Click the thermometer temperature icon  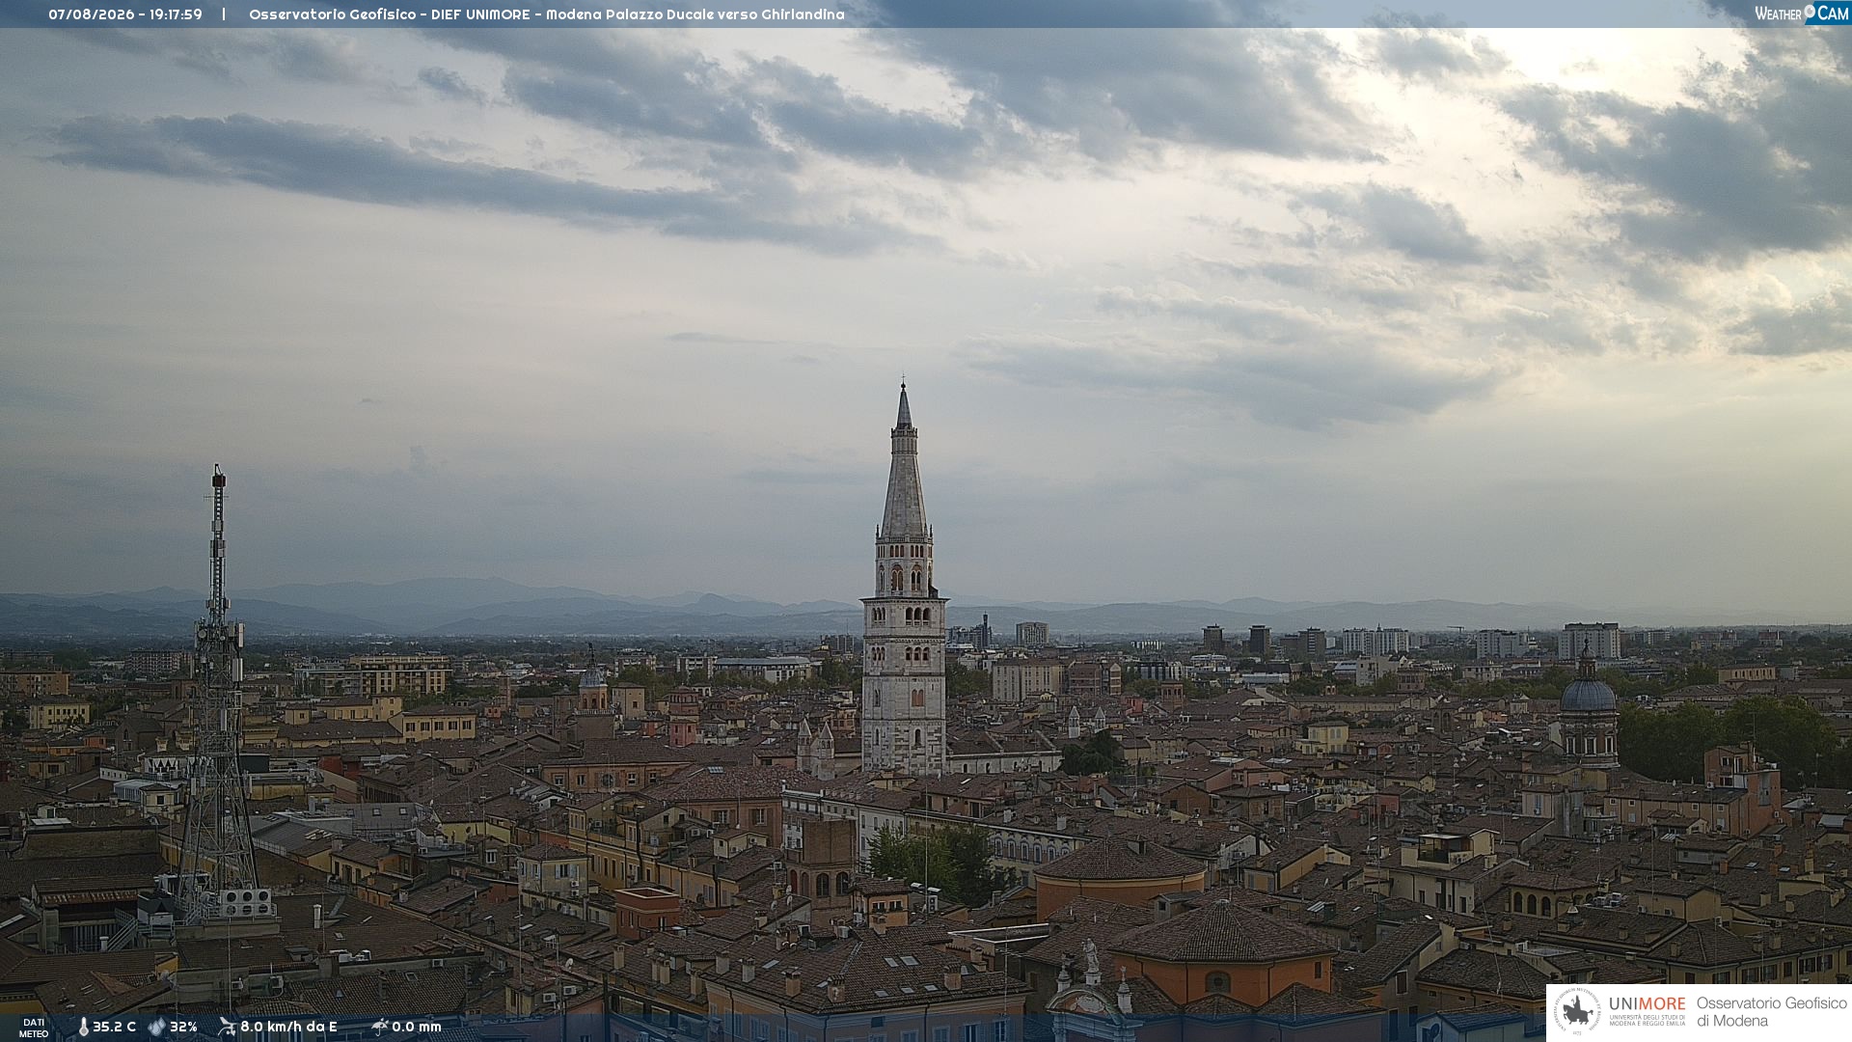click(83, 1028)
